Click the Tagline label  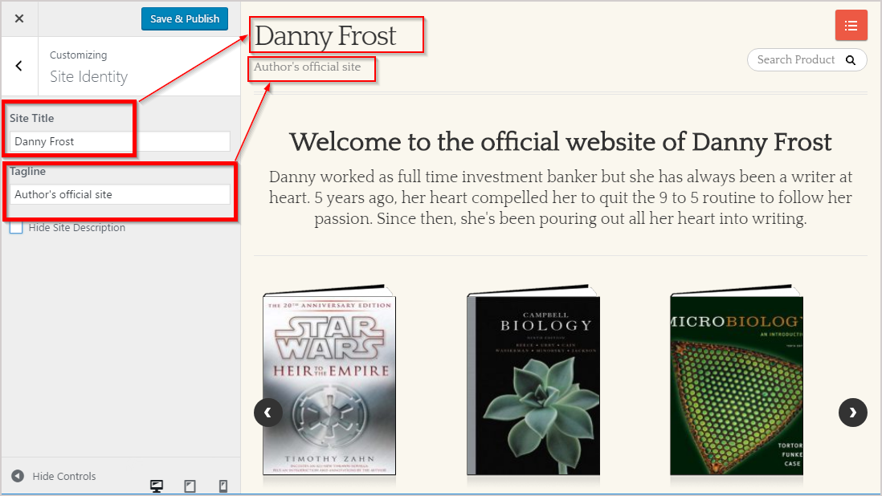pyautogui.click(x=27, y=171)
